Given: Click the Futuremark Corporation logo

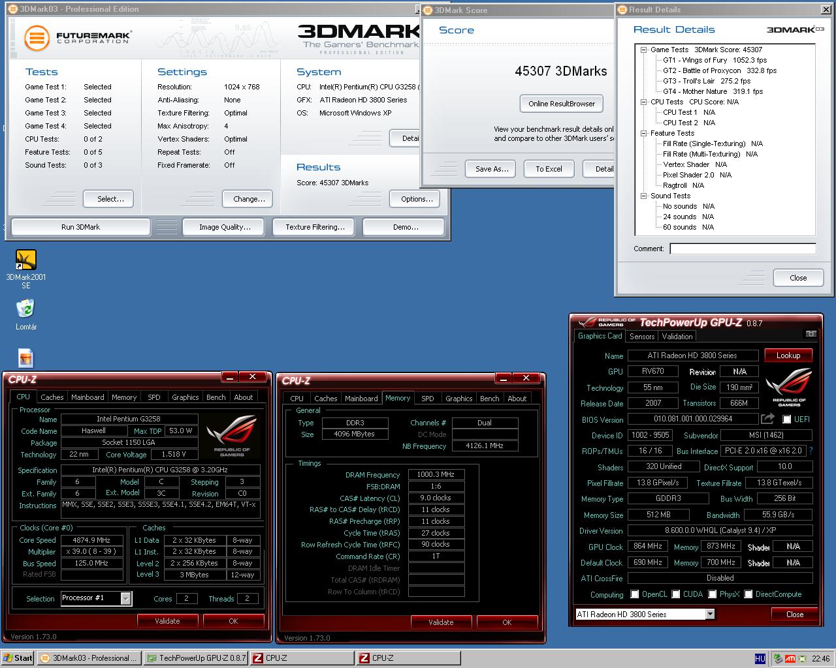Looking at the screenshot, I should click(77, 38).
